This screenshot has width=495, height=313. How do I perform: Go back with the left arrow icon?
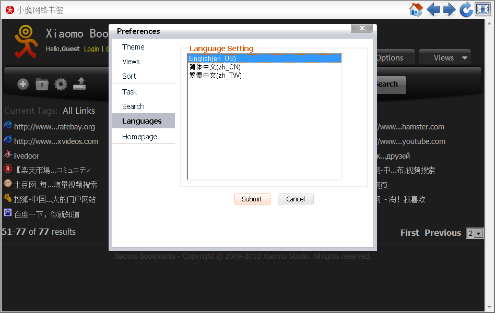433,9
